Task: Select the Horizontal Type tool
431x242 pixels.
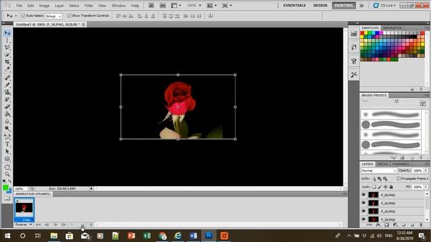Action: (7, 144)
